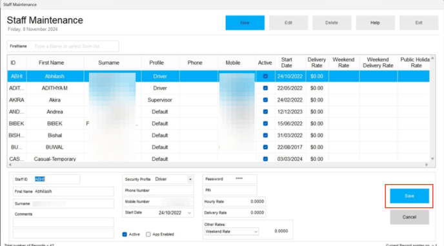Click the Surname input field
This screenshot has width=444, height=246.
(63, 203)
